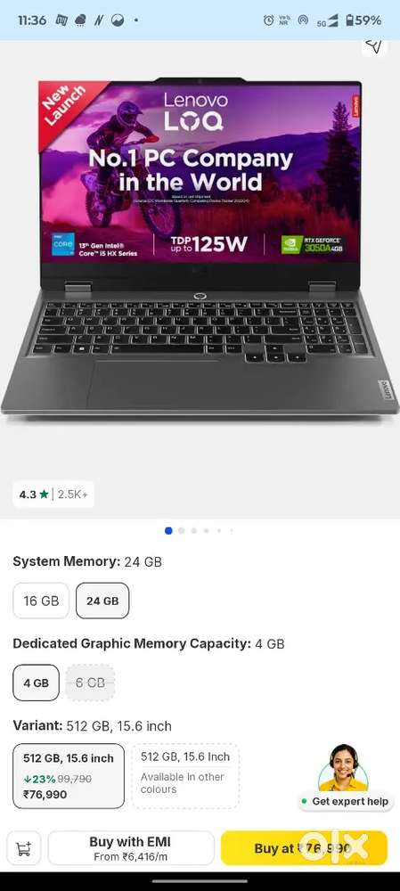Viewport: 400px width, 891px height.
Task: Open the 4.3 rating and 2.5K+ reviews badge
Action: click(x=53, y=495)
